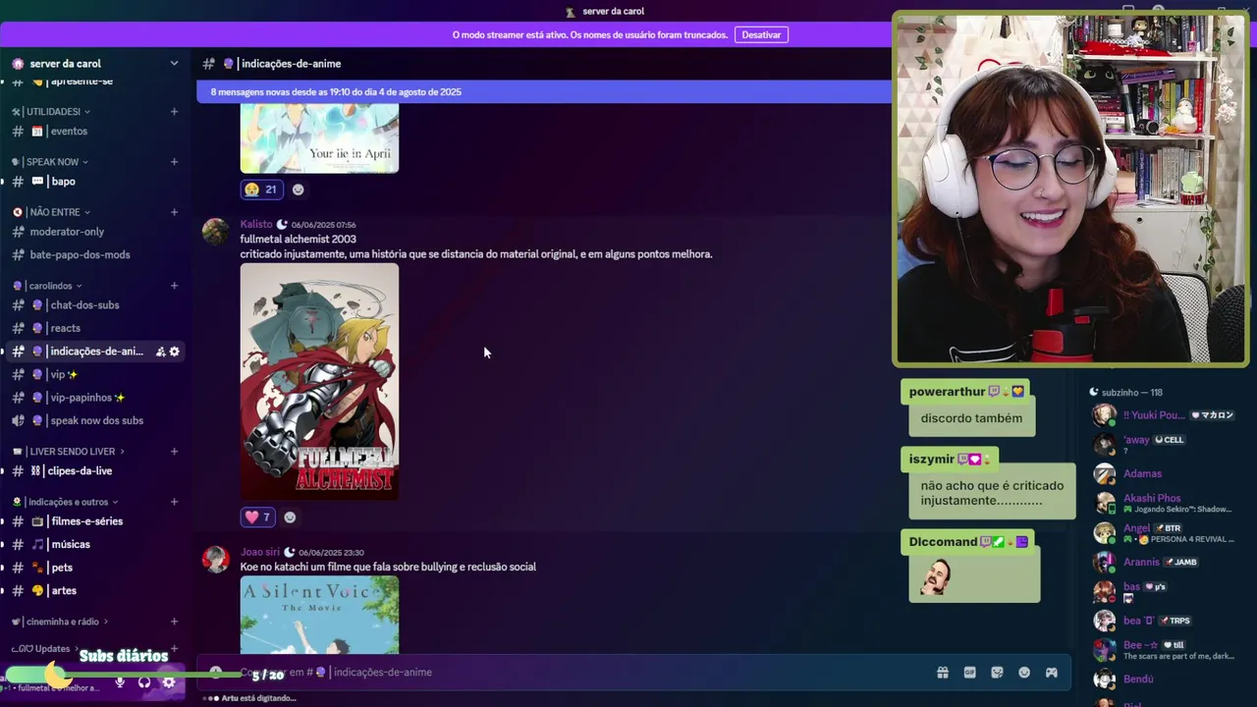The width and height of the screenshot is (1257, 707).
Task: Add reaction to Your Lie in April post
Action: click(298, 190)
